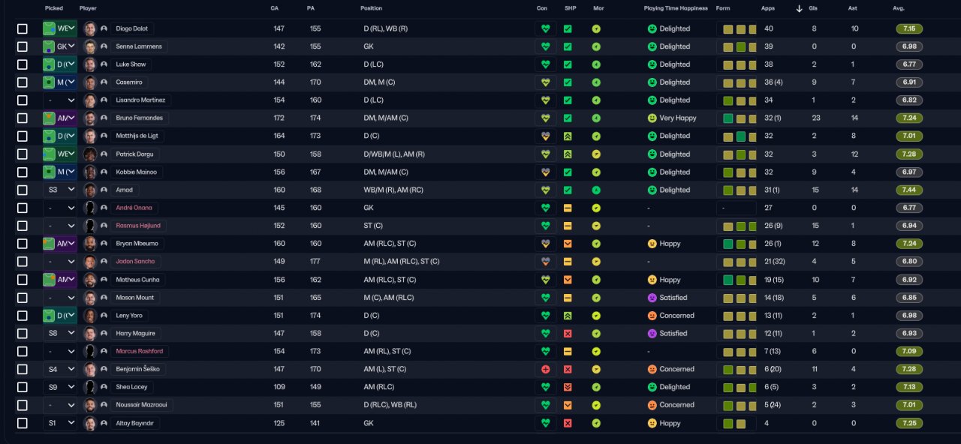Click Leny Yoro's orange Concerned face icon
961x444 pixels.
652,316
